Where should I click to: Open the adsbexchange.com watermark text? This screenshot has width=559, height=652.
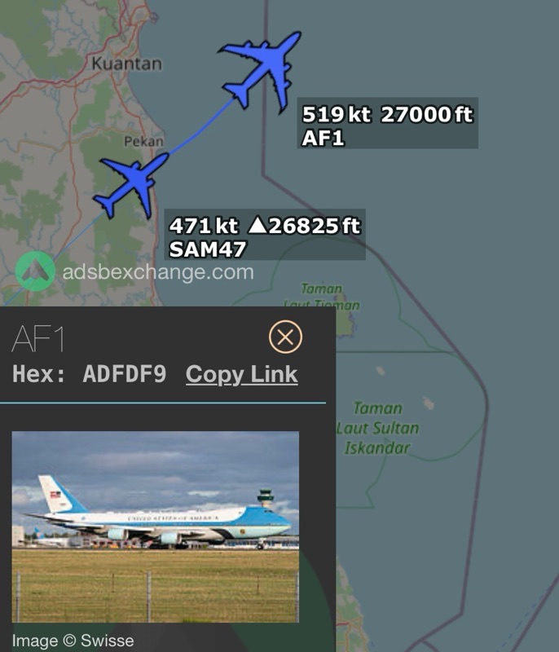(158, 272)
